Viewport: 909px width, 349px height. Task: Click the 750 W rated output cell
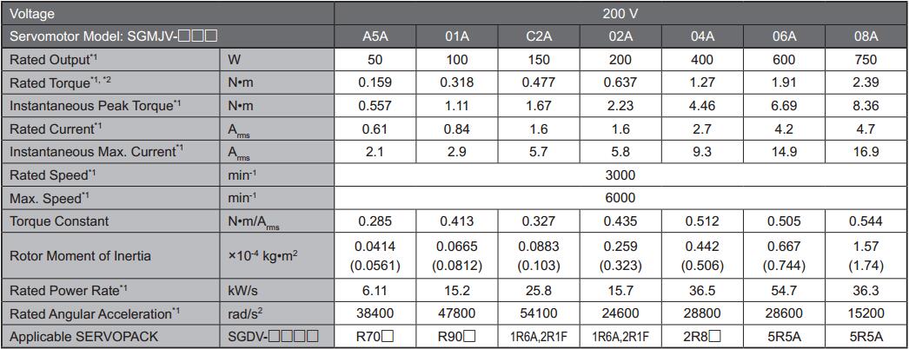pyautogui.click(x=866, y=60)
